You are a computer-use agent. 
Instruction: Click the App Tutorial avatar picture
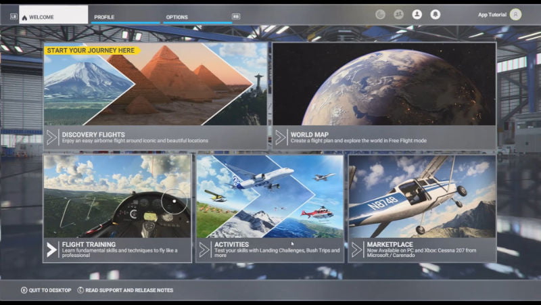click(515, 14)
